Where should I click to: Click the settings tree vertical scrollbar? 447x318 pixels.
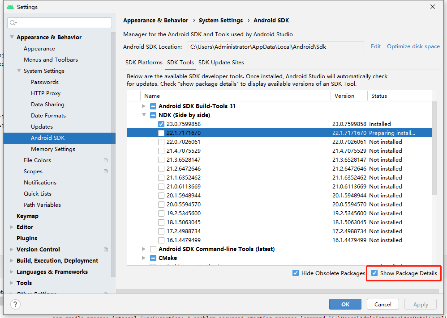(x=113, y=154)
